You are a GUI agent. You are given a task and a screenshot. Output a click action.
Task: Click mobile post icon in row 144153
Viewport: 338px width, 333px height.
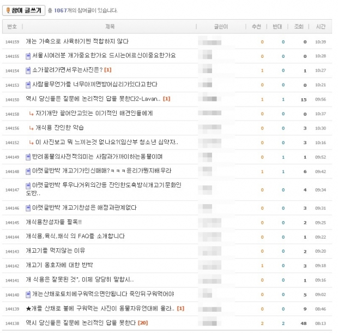click(x=28, y=85)
